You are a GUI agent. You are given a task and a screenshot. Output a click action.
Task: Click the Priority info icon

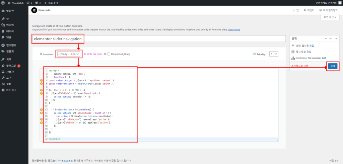[255, 54]
